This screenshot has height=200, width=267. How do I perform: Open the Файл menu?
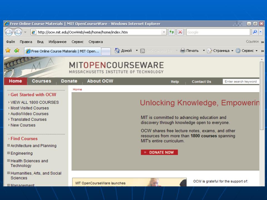click(x=10, y=42)
